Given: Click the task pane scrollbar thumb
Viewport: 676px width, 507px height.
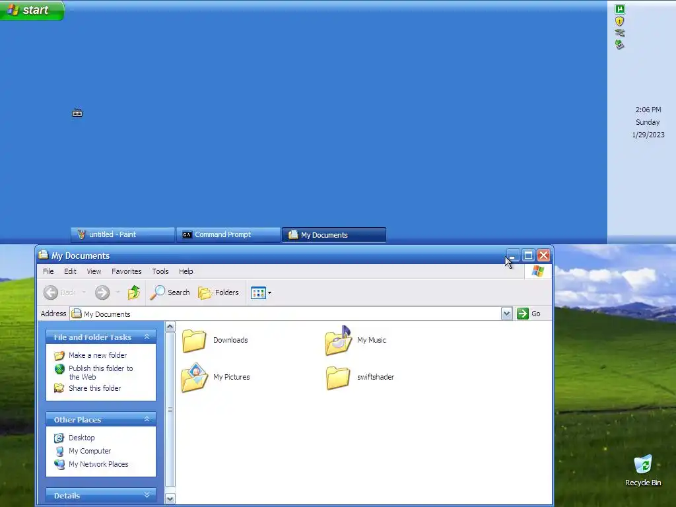Looking at the screenshot, I should [x=170, y=409].
